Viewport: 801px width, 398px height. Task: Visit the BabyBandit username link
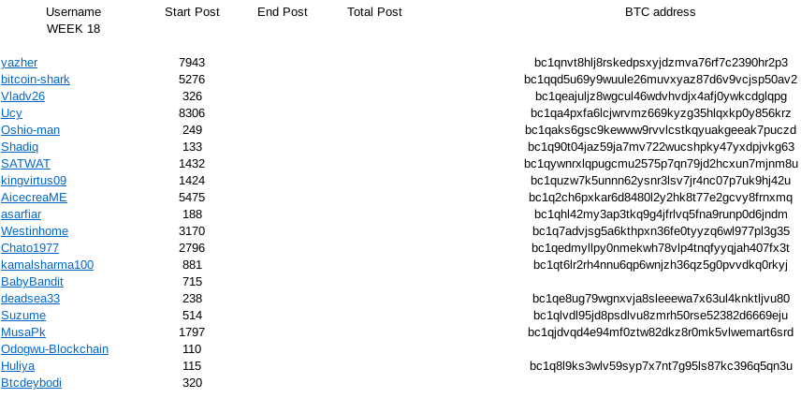[32, 282]
